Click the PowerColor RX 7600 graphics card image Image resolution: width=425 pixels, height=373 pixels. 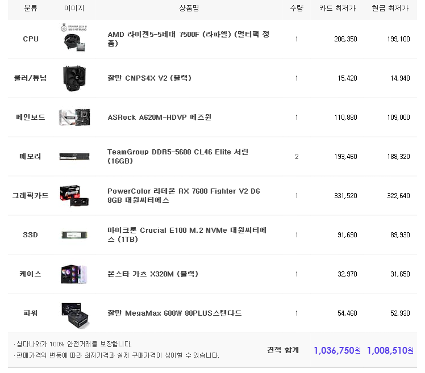74,195
